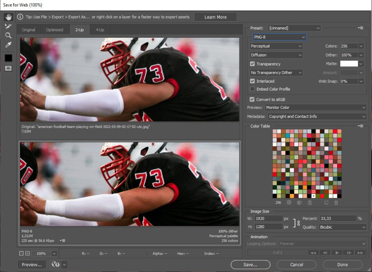The width and height of the screenshot is (372, 272).
Task: Select the Slice Select tool
Action: tap(8, 26)
